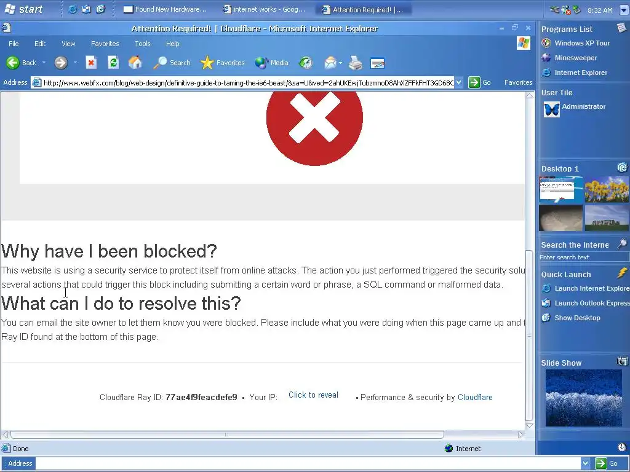The width and height of the screenshot is (630, 472).
Task: Click the Ray ID 77ae4f9feacdefe9 text
Action: pos(201,398)
